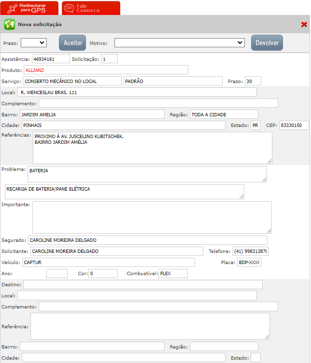Focus the first empty Complemento field
The image size is (311, 363).
point(158,103)
